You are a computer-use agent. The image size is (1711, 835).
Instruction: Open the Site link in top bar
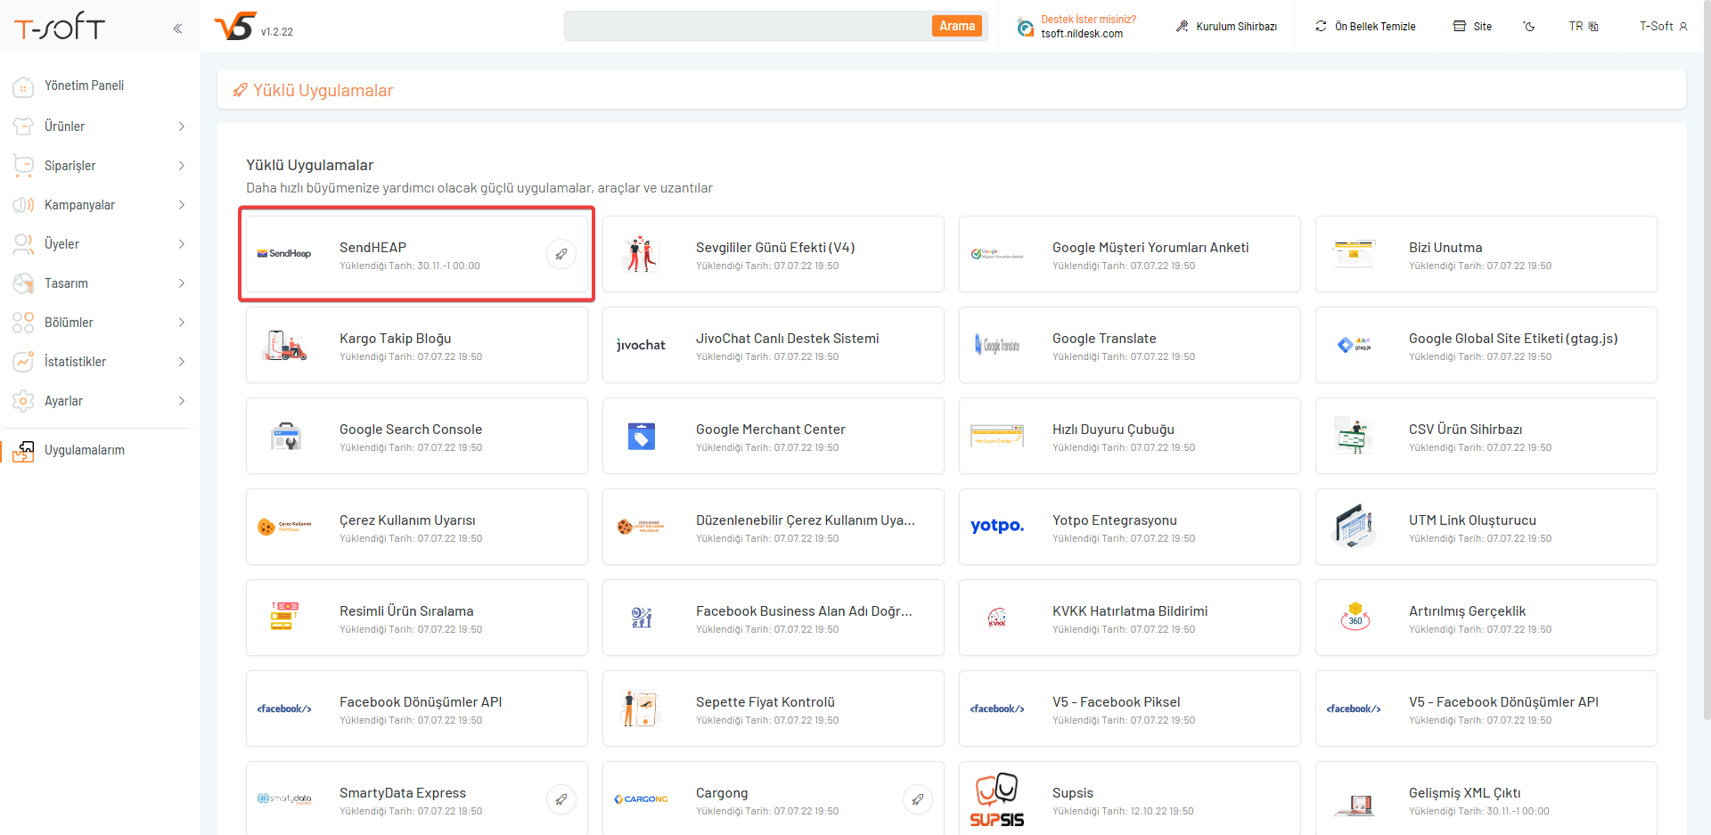(1472, 27)
